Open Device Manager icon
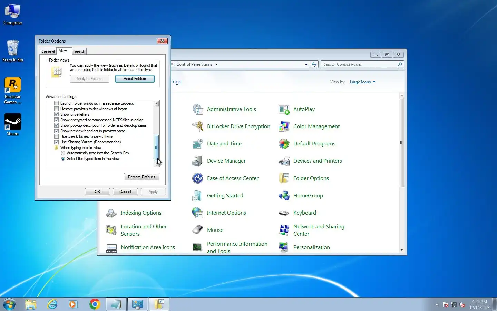Viewport: 497px width, 311px height. [198, 161]
